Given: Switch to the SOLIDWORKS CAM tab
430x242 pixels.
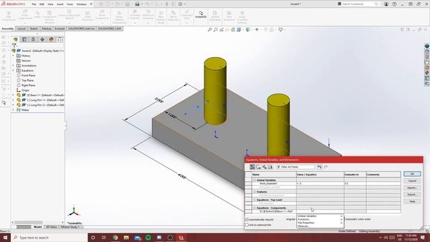Looking at the screenshot, I should [110, 28].
